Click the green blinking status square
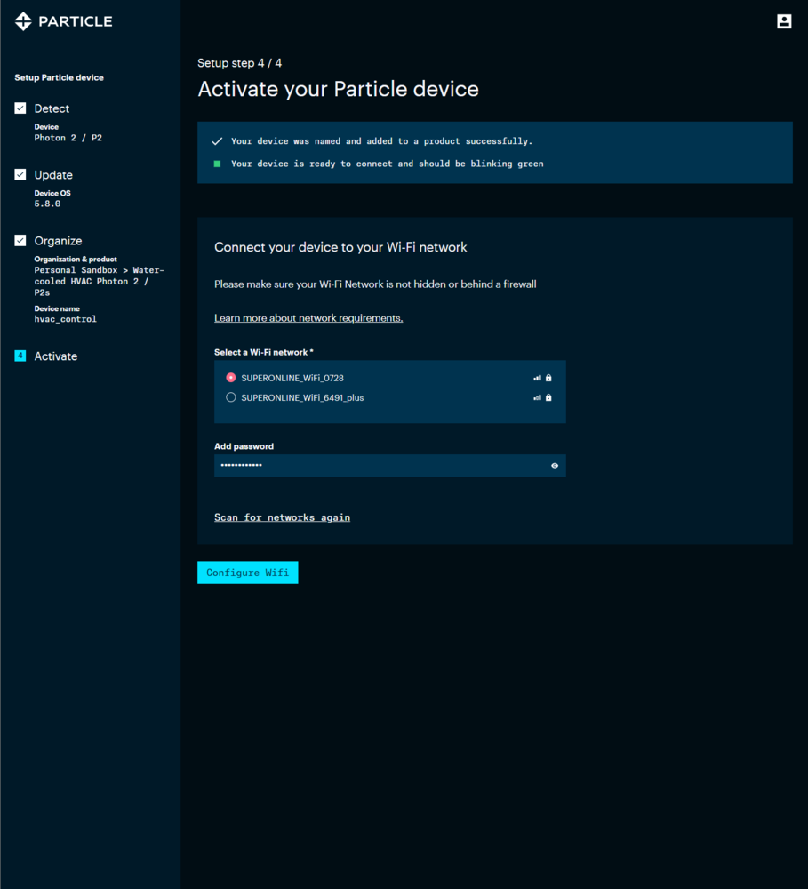 pyautogui.click(x=217, y=164)
